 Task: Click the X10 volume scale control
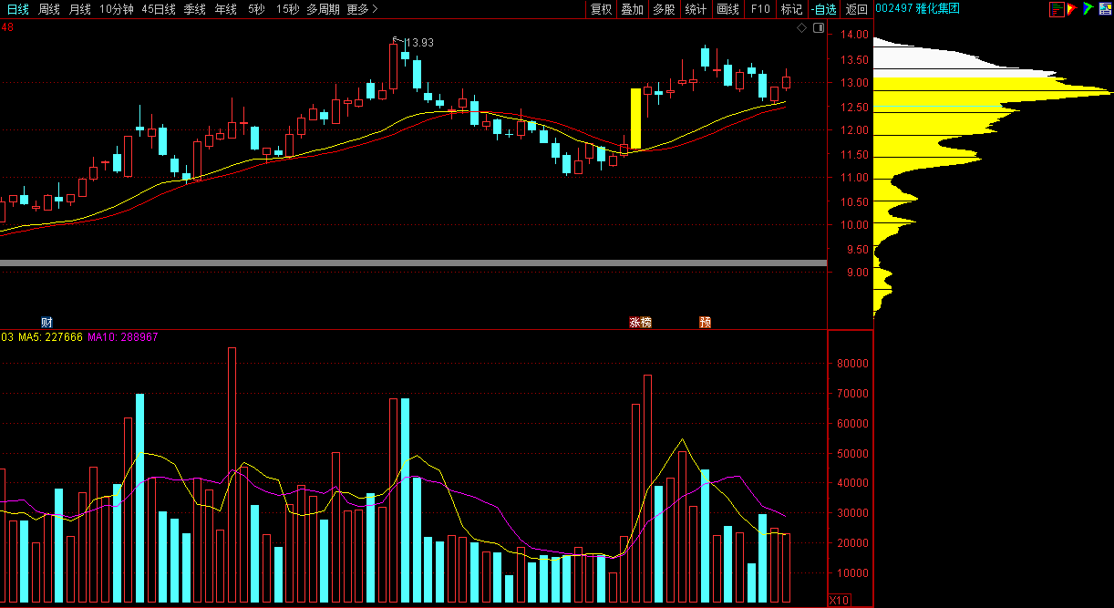(x=838, y=600)
